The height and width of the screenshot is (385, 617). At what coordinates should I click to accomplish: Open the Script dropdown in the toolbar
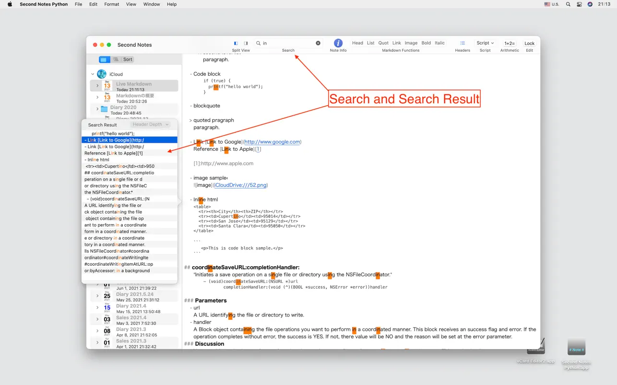tap(485, 43)
